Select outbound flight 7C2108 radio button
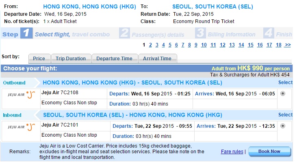 coord(283,93)
